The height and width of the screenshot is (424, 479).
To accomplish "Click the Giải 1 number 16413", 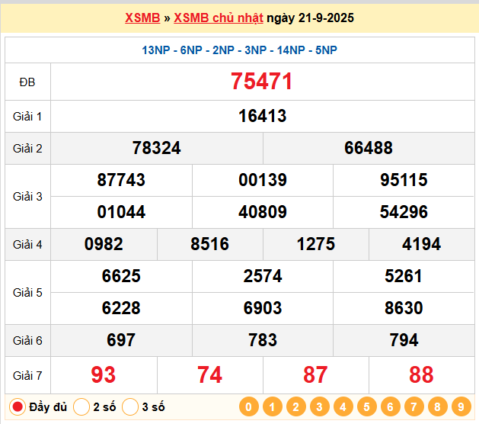I will (x=262, y=116).
